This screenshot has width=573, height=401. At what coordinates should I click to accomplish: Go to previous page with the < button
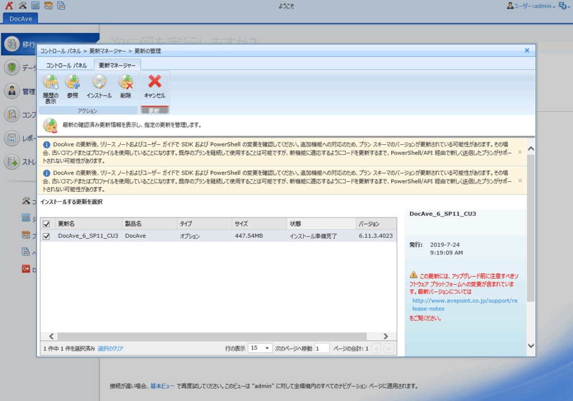377,348
